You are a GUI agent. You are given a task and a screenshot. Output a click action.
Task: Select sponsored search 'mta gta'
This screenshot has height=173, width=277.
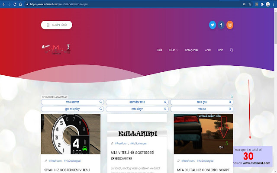pos(202,102)
